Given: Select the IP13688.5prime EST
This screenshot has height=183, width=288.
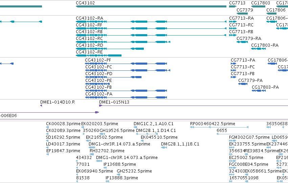Looking at the screenshot, I should tap(105, 168).
